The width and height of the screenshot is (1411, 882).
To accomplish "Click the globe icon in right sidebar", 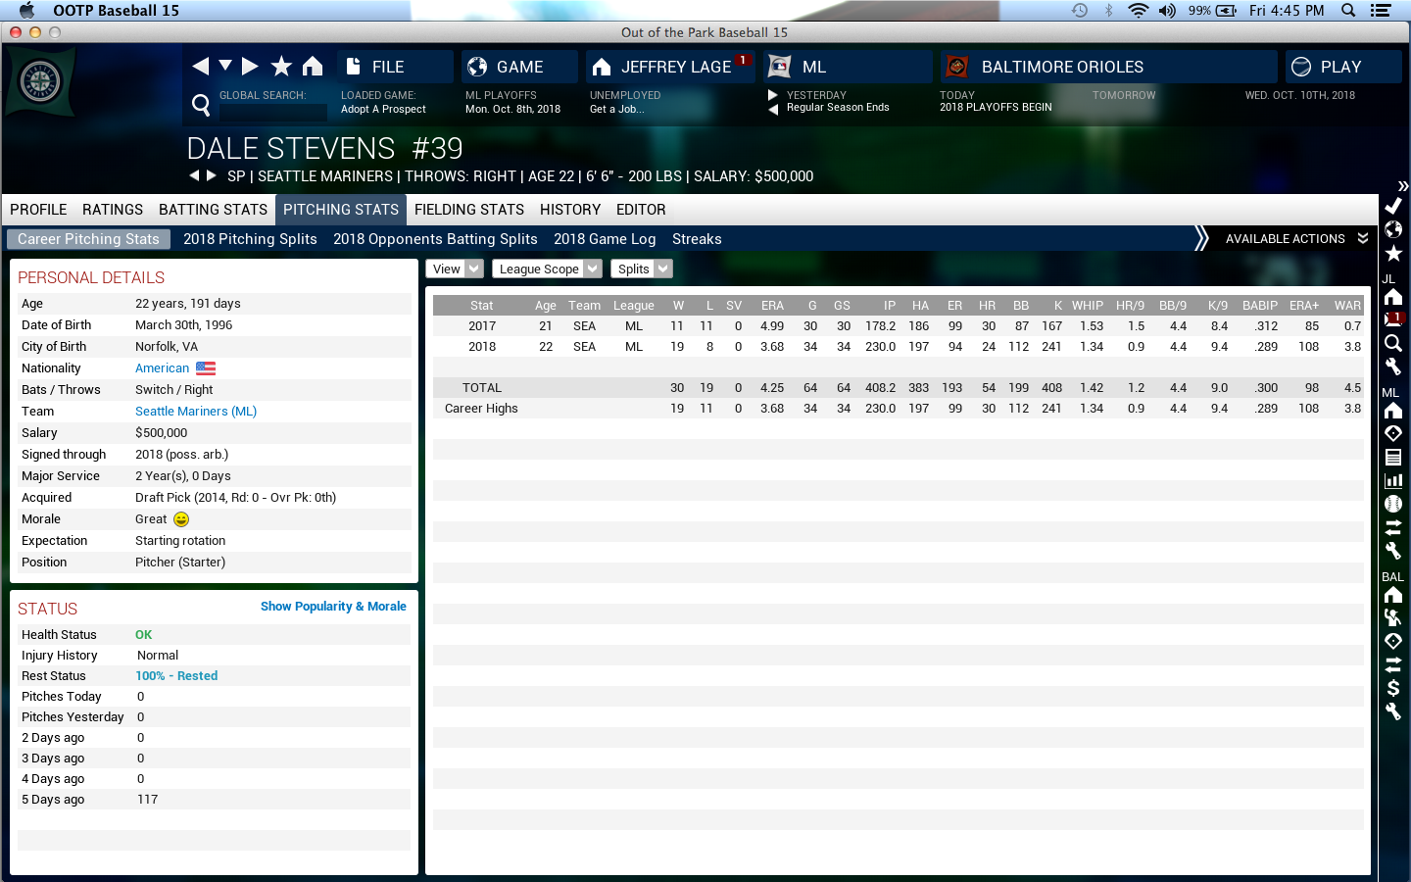I will 1392,229.
